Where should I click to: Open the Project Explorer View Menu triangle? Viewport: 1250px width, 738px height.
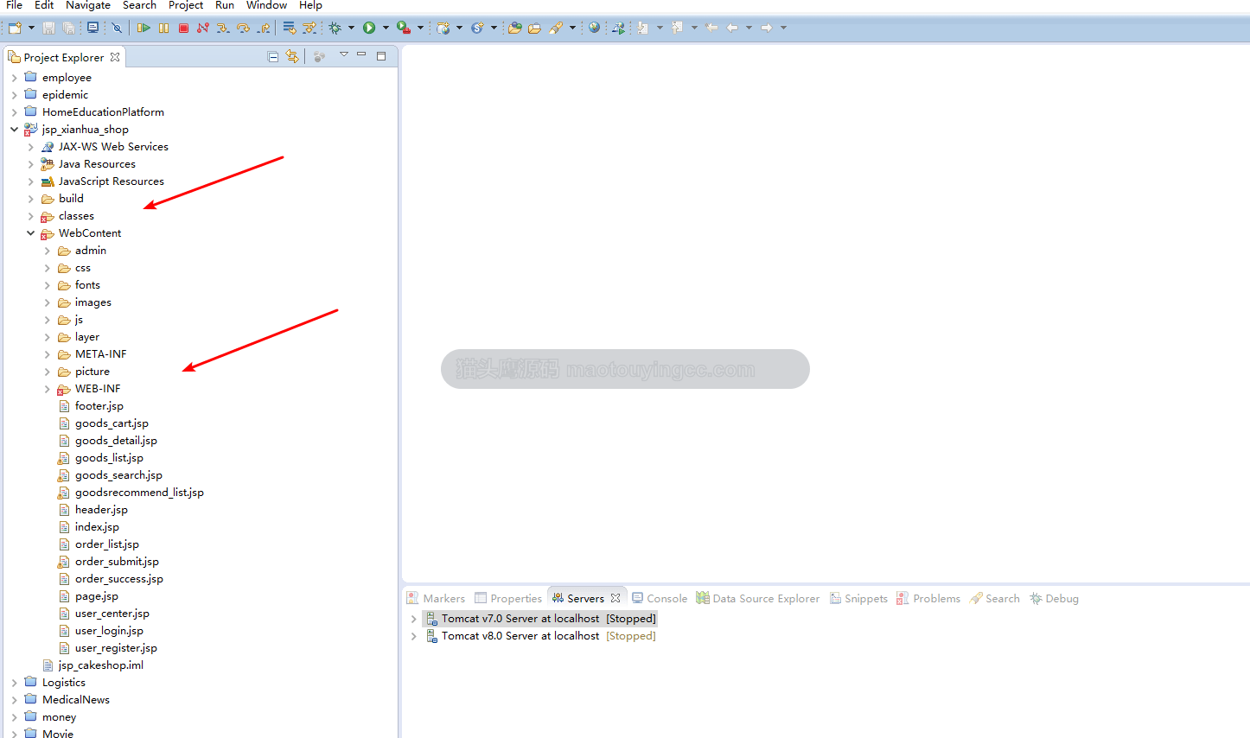coord(343,54)
